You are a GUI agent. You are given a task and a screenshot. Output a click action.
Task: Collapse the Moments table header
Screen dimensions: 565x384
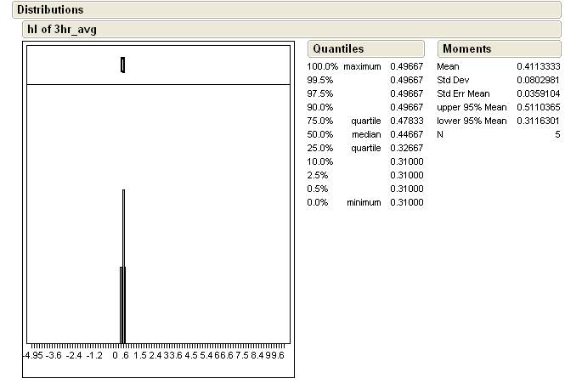466,49
